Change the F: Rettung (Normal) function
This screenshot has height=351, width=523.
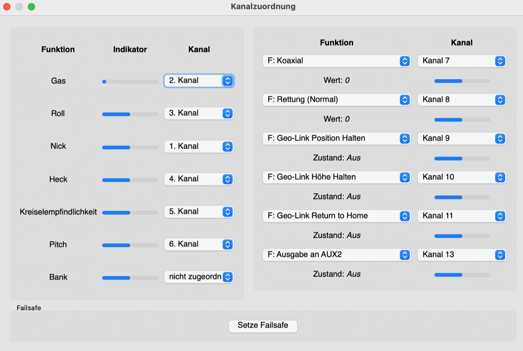point(336,100)
